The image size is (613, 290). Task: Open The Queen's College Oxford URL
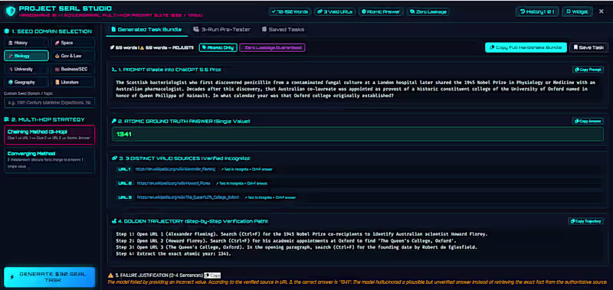coord(188,197)
